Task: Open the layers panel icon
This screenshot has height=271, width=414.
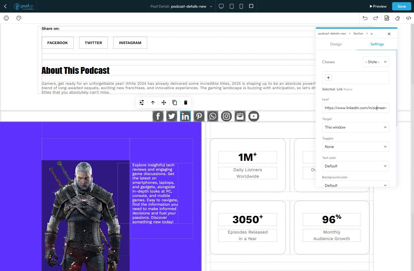Action: [6, 18]
